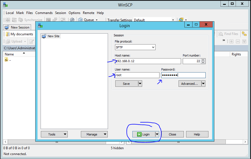
Task: Click the Help button in Login dialog
Action: (x=197, y=134)
